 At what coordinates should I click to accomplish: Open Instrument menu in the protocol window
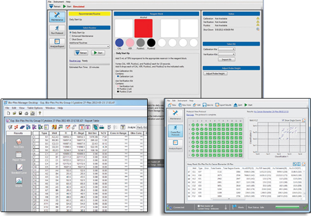tap(182, 101)
